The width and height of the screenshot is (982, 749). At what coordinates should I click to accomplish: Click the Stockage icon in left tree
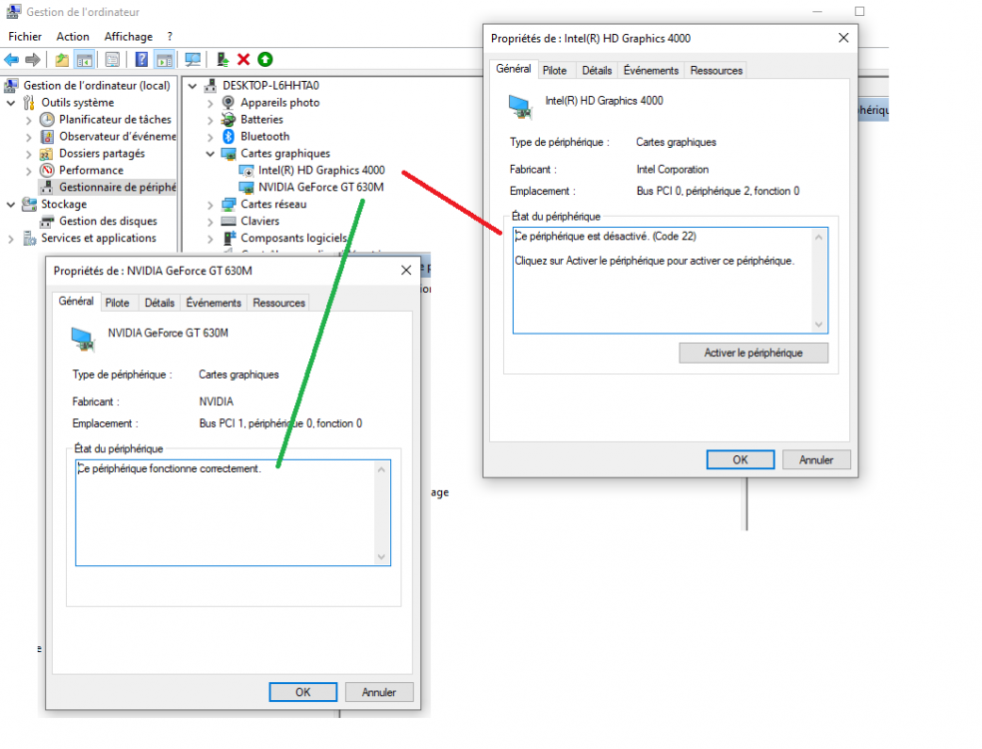29,205
